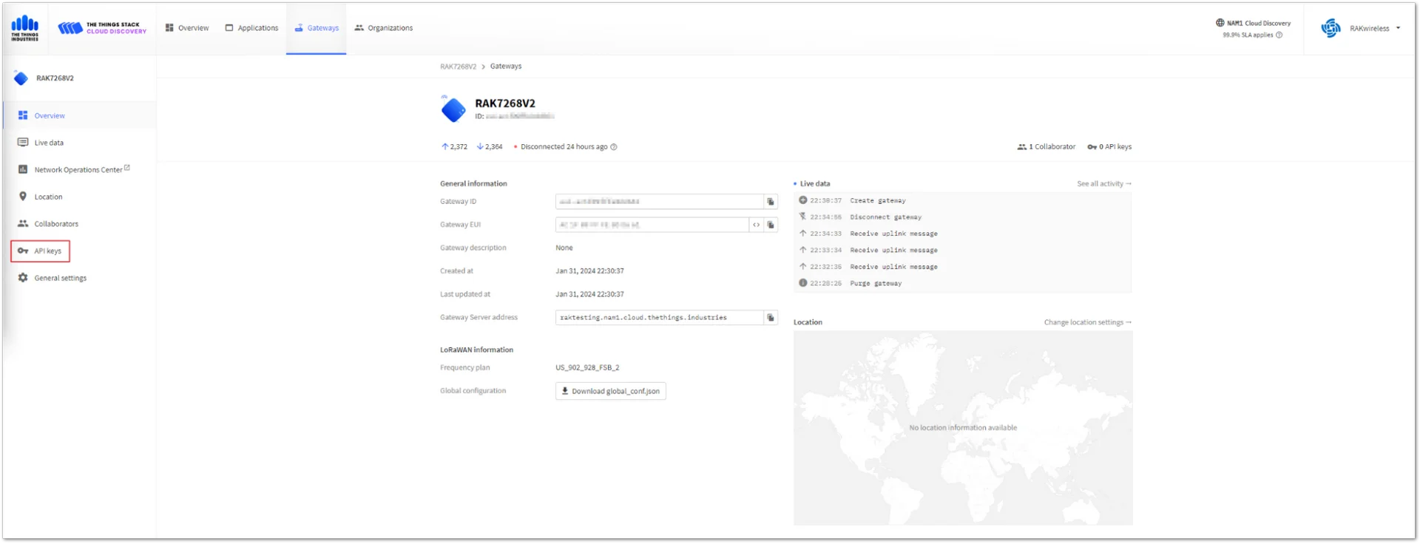1420x544 pixels.
Task: Select the 22:32:36 Receive uplink message event
Action: [962, 267]
